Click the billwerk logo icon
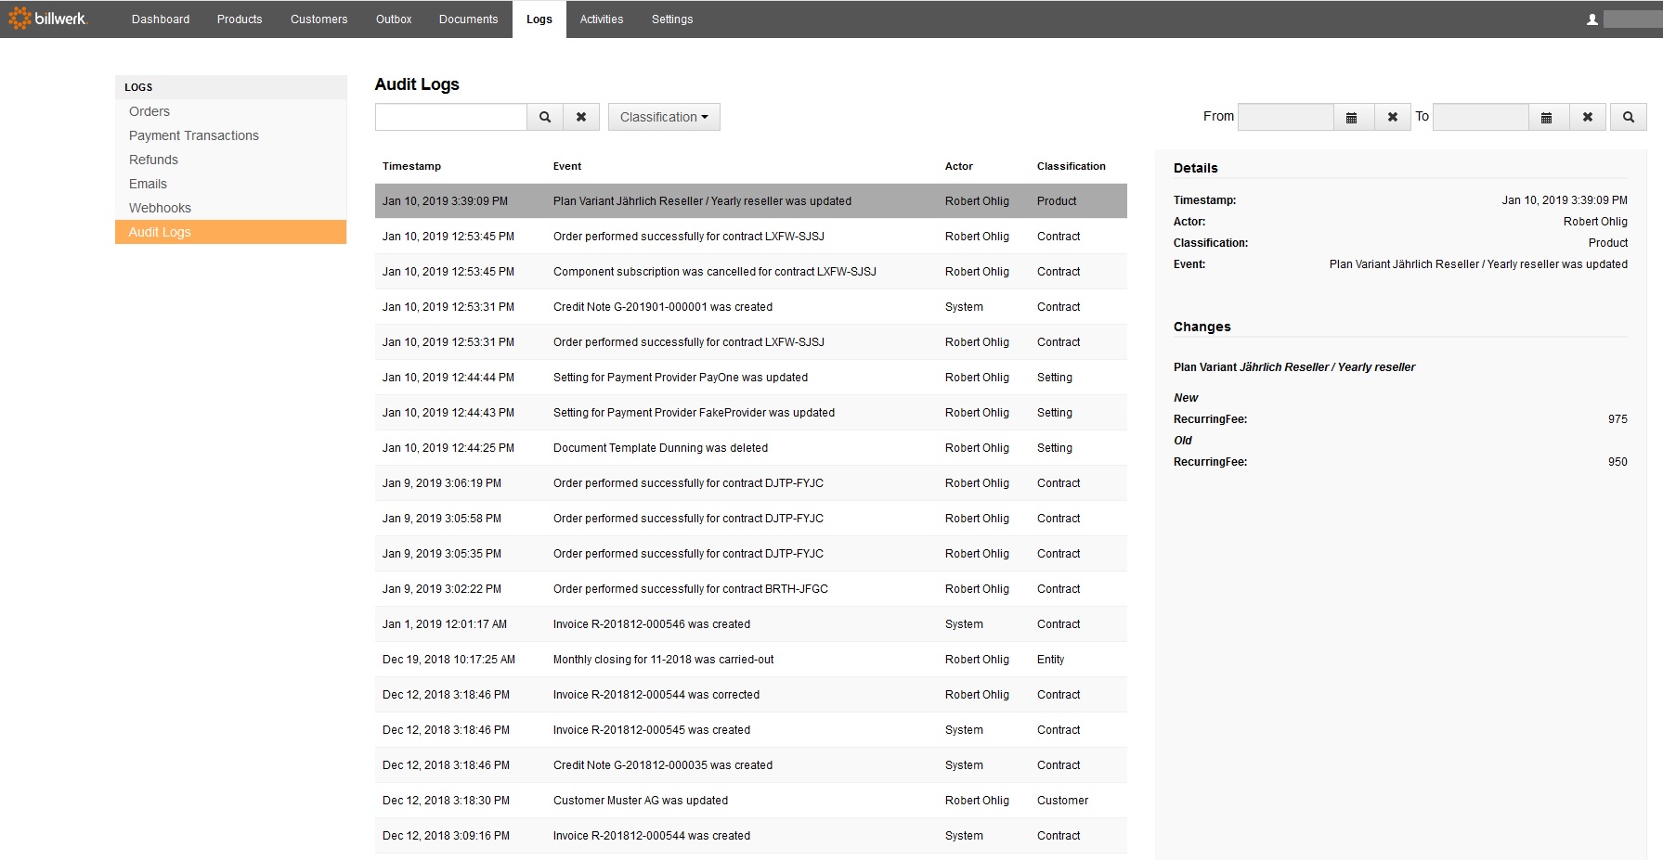 pyautogui.click(x=19, y=19)
